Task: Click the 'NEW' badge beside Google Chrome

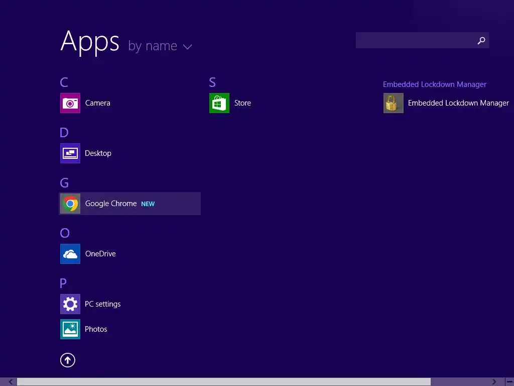Action: (148, 204)
